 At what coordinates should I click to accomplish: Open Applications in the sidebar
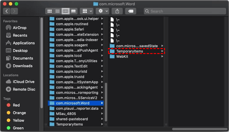pos(20,43)
